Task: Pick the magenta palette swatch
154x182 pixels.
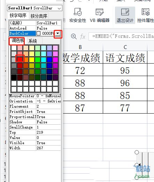Action: click(55, 60)
